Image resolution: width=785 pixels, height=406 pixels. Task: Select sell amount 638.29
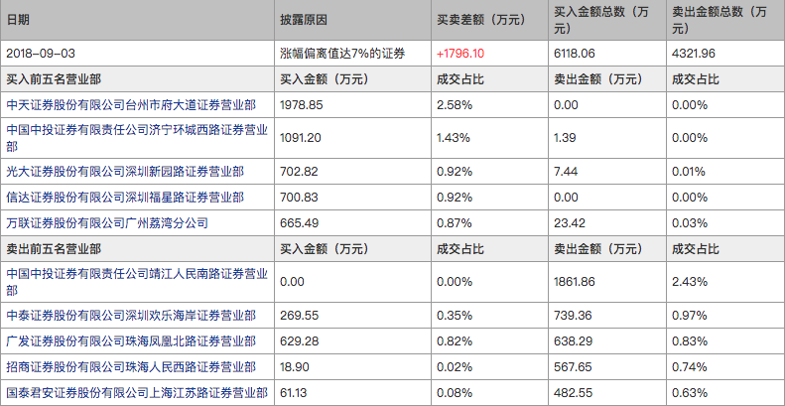[x=573, y=341]
